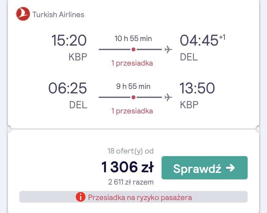Click the arrow icon inside Sprawdź button
Image resolution: width=267 pixels, height=213 pixels.
[x=230, y=168]
